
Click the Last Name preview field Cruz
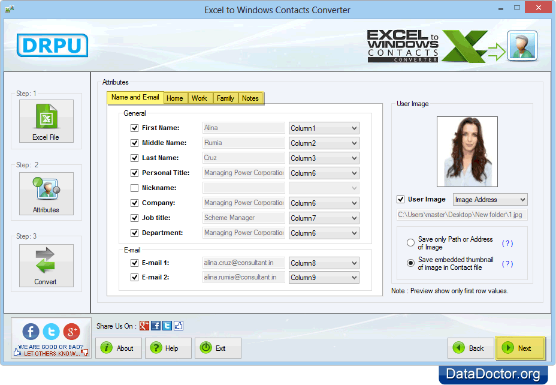(x=244, y=158)
